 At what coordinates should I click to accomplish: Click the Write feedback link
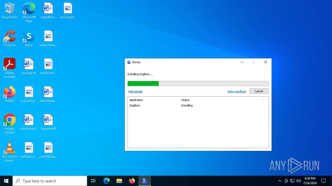click(x=237, y=91)
